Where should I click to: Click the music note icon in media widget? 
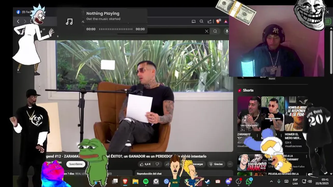[69, 22]
